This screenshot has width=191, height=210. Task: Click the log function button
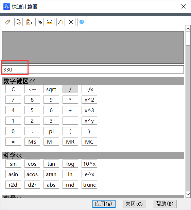[70, 164]
